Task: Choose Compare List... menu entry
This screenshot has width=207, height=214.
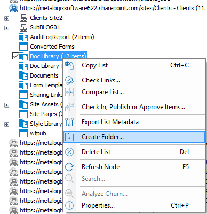Action: tap(134, 92)
